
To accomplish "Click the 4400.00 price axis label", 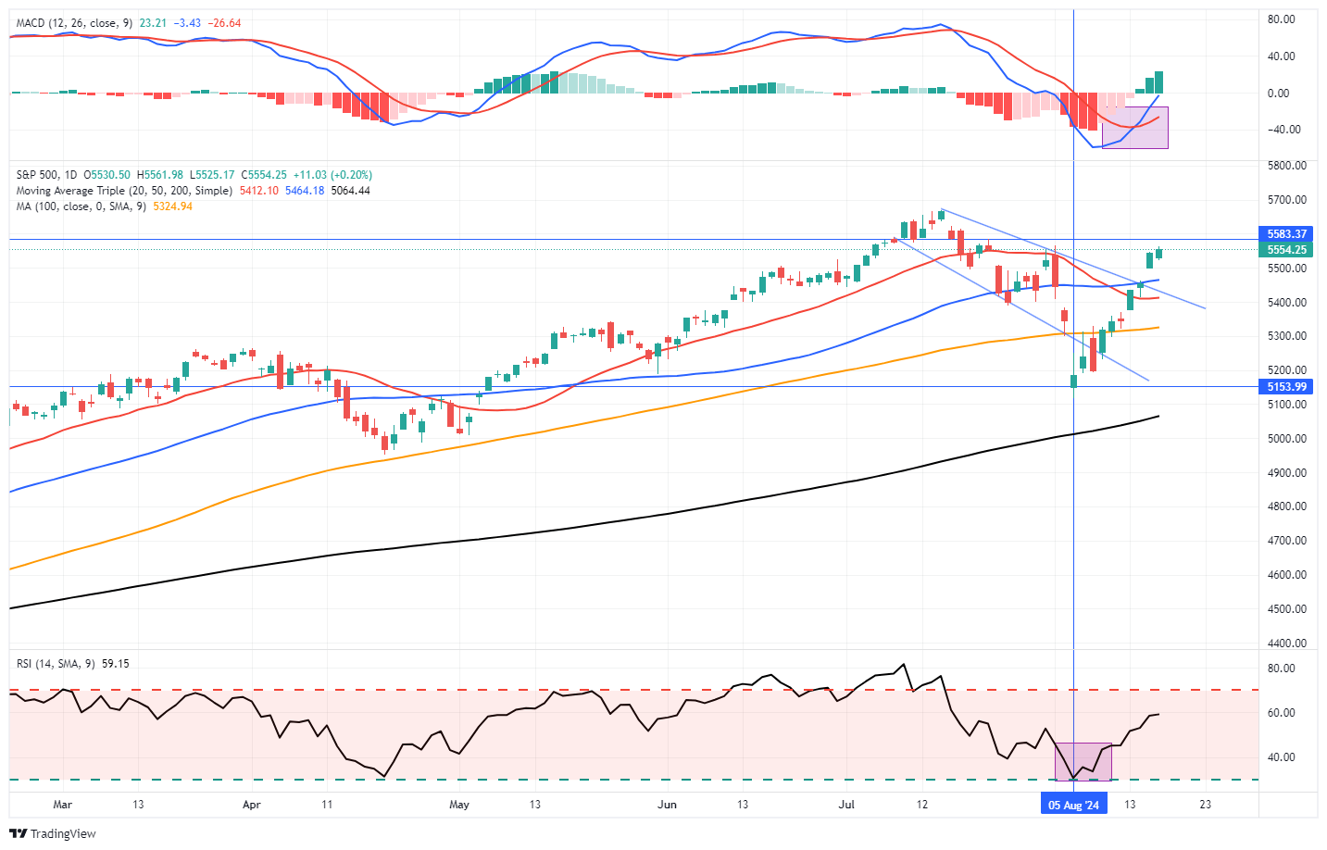I will tap(1287, 644).
